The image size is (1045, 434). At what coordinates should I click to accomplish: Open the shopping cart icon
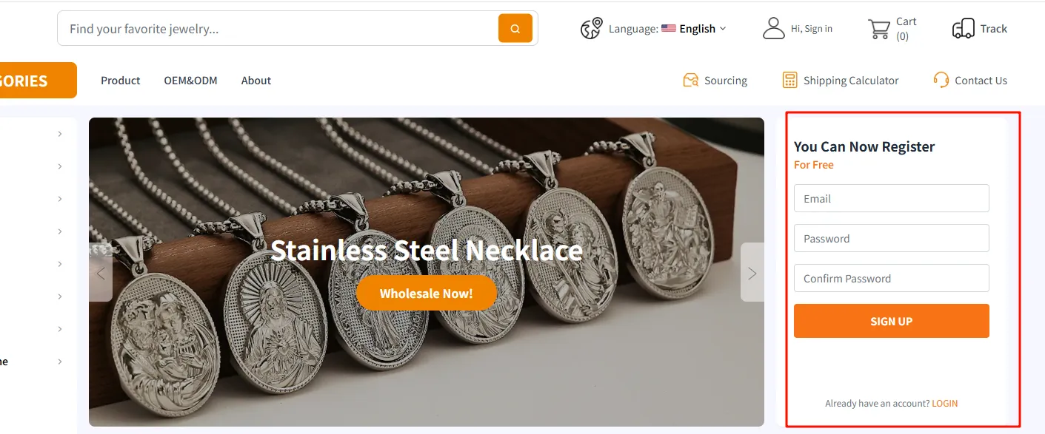click(879, 29)
